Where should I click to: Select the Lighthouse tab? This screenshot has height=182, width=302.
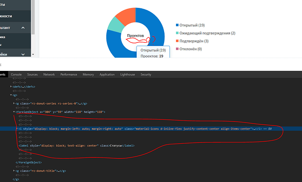click(x=127, y=74)
